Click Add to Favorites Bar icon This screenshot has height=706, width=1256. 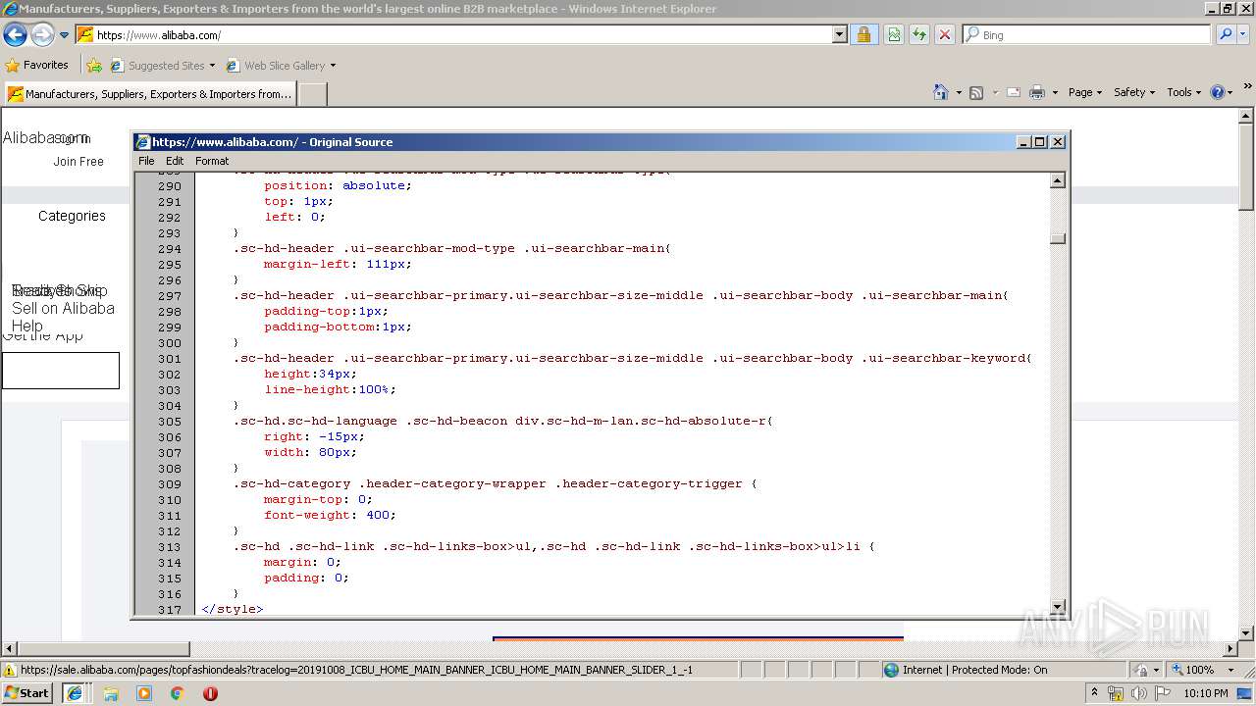pyautogui.click(x=94, y=66)
